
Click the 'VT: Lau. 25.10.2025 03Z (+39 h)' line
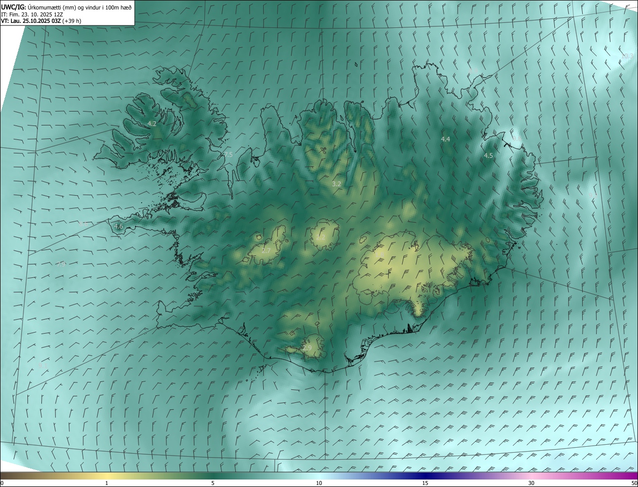(41, 21)
